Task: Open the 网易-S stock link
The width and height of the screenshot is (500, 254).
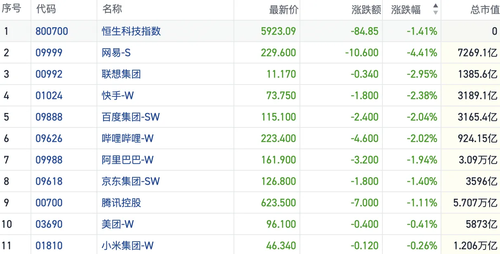Action: [116, 53]
